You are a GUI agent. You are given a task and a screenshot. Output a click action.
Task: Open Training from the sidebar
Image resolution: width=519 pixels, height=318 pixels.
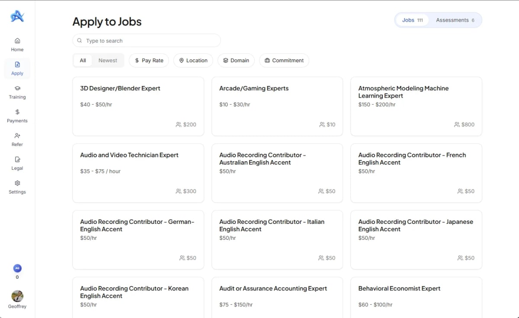point(17,92)
